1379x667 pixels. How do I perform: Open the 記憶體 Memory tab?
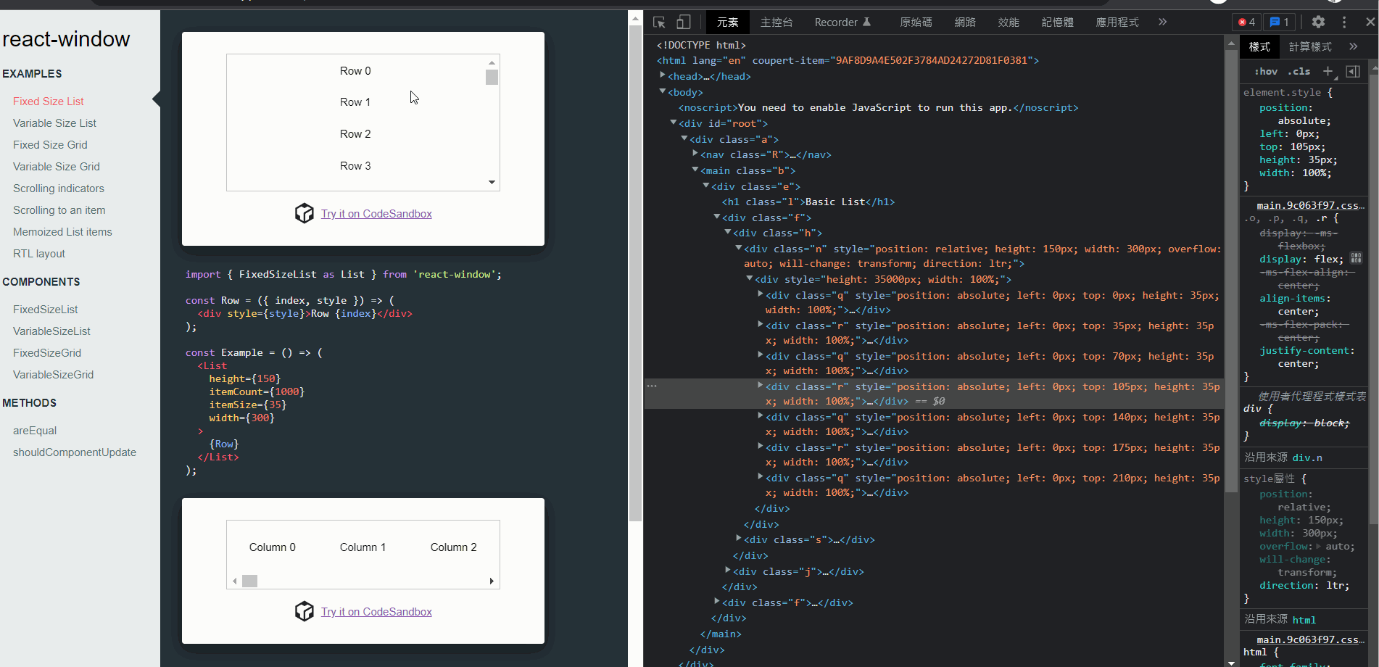click(x=1058, y=22)
